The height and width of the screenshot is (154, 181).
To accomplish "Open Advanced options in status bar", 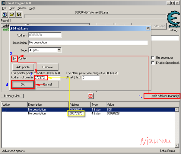I will pos(13,151).
